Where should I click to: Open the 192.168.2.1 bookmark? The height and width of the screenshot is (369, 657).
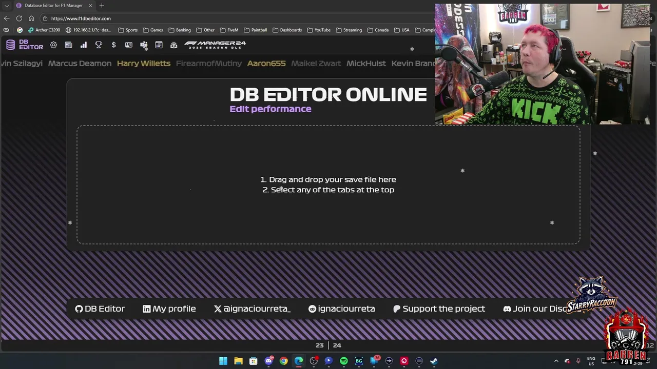[x=88, y=30]
